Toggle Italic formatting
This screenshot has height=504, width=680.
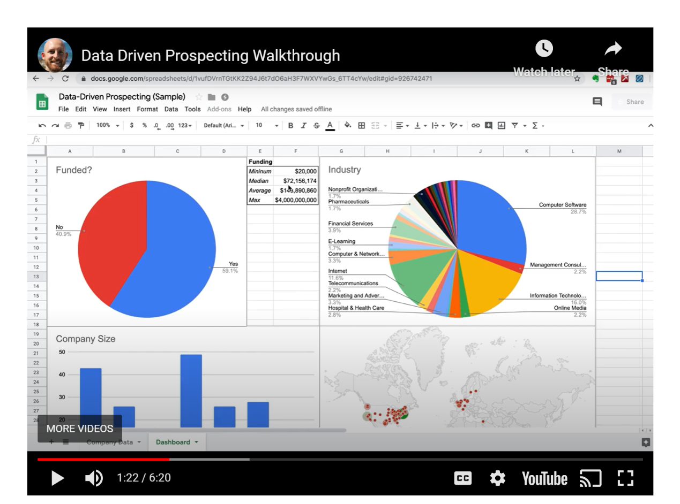(303, 126)
